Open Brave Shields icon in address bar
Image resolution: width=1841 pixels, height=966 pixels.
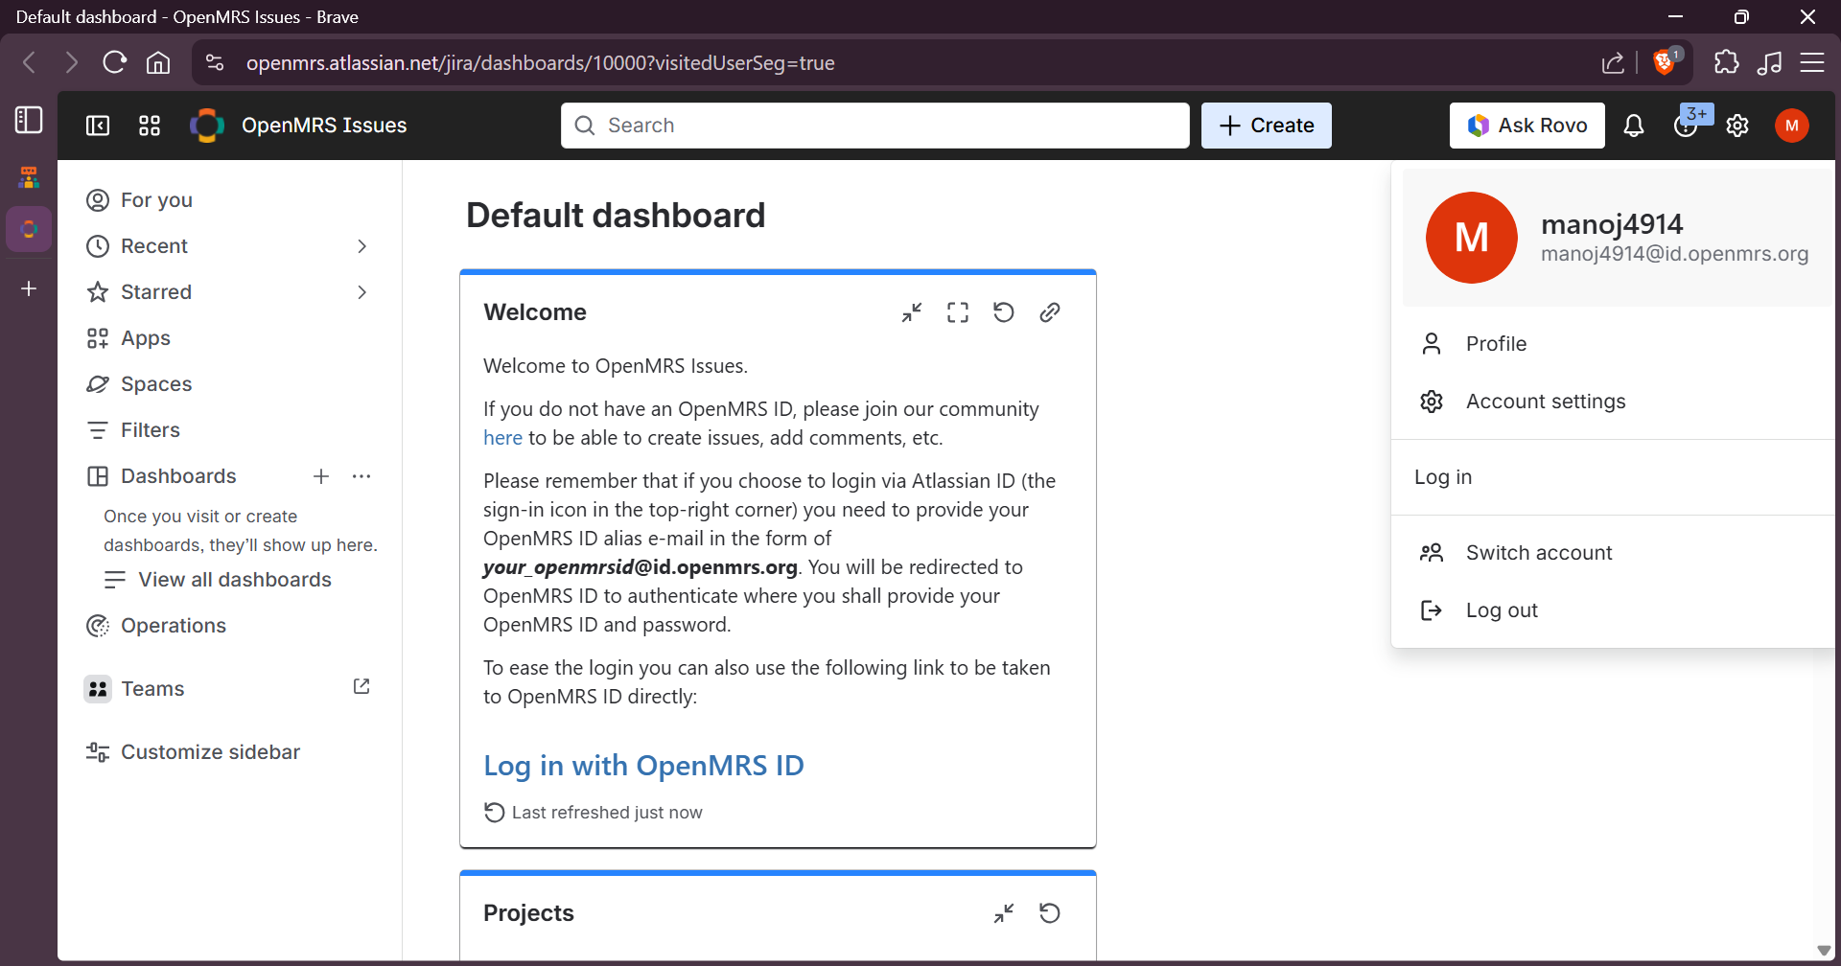pos(1666,62)
